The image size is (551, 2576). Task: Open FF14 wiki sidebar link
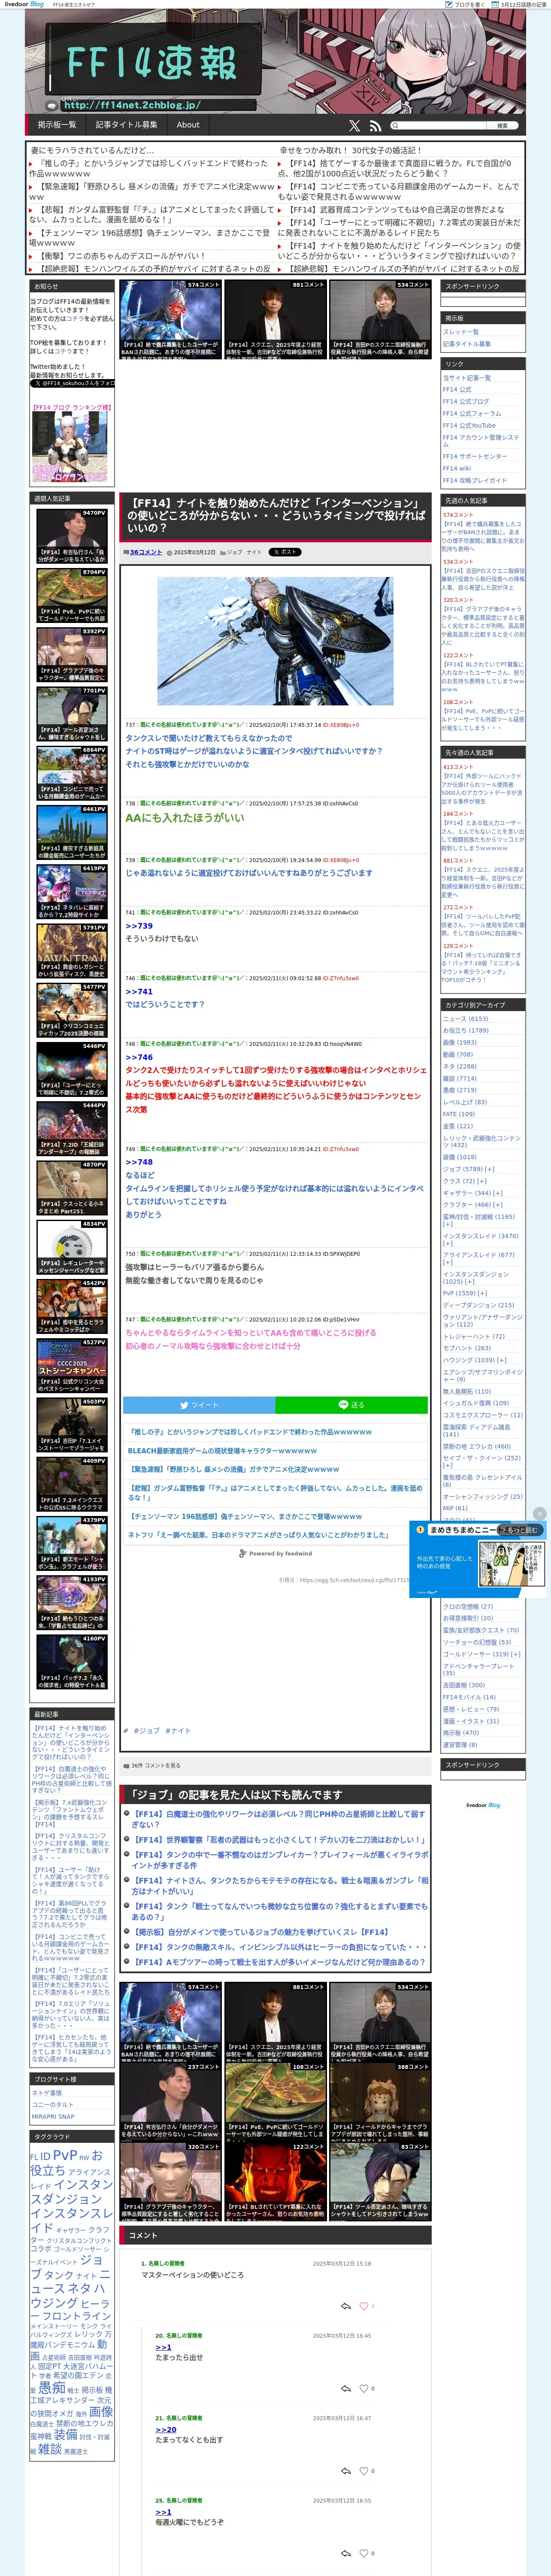pyautogui.click(x=457, y=468)
